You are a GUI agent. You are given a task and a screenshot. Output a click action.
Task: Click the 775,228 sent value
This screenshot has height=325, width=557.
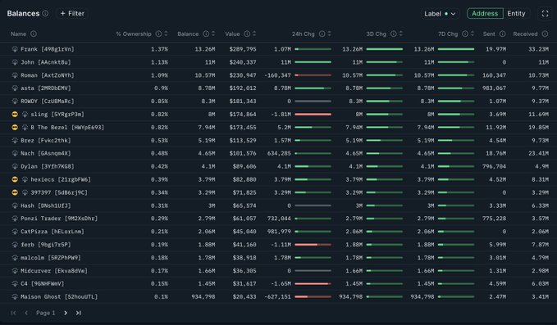click(x=494, y=219)
